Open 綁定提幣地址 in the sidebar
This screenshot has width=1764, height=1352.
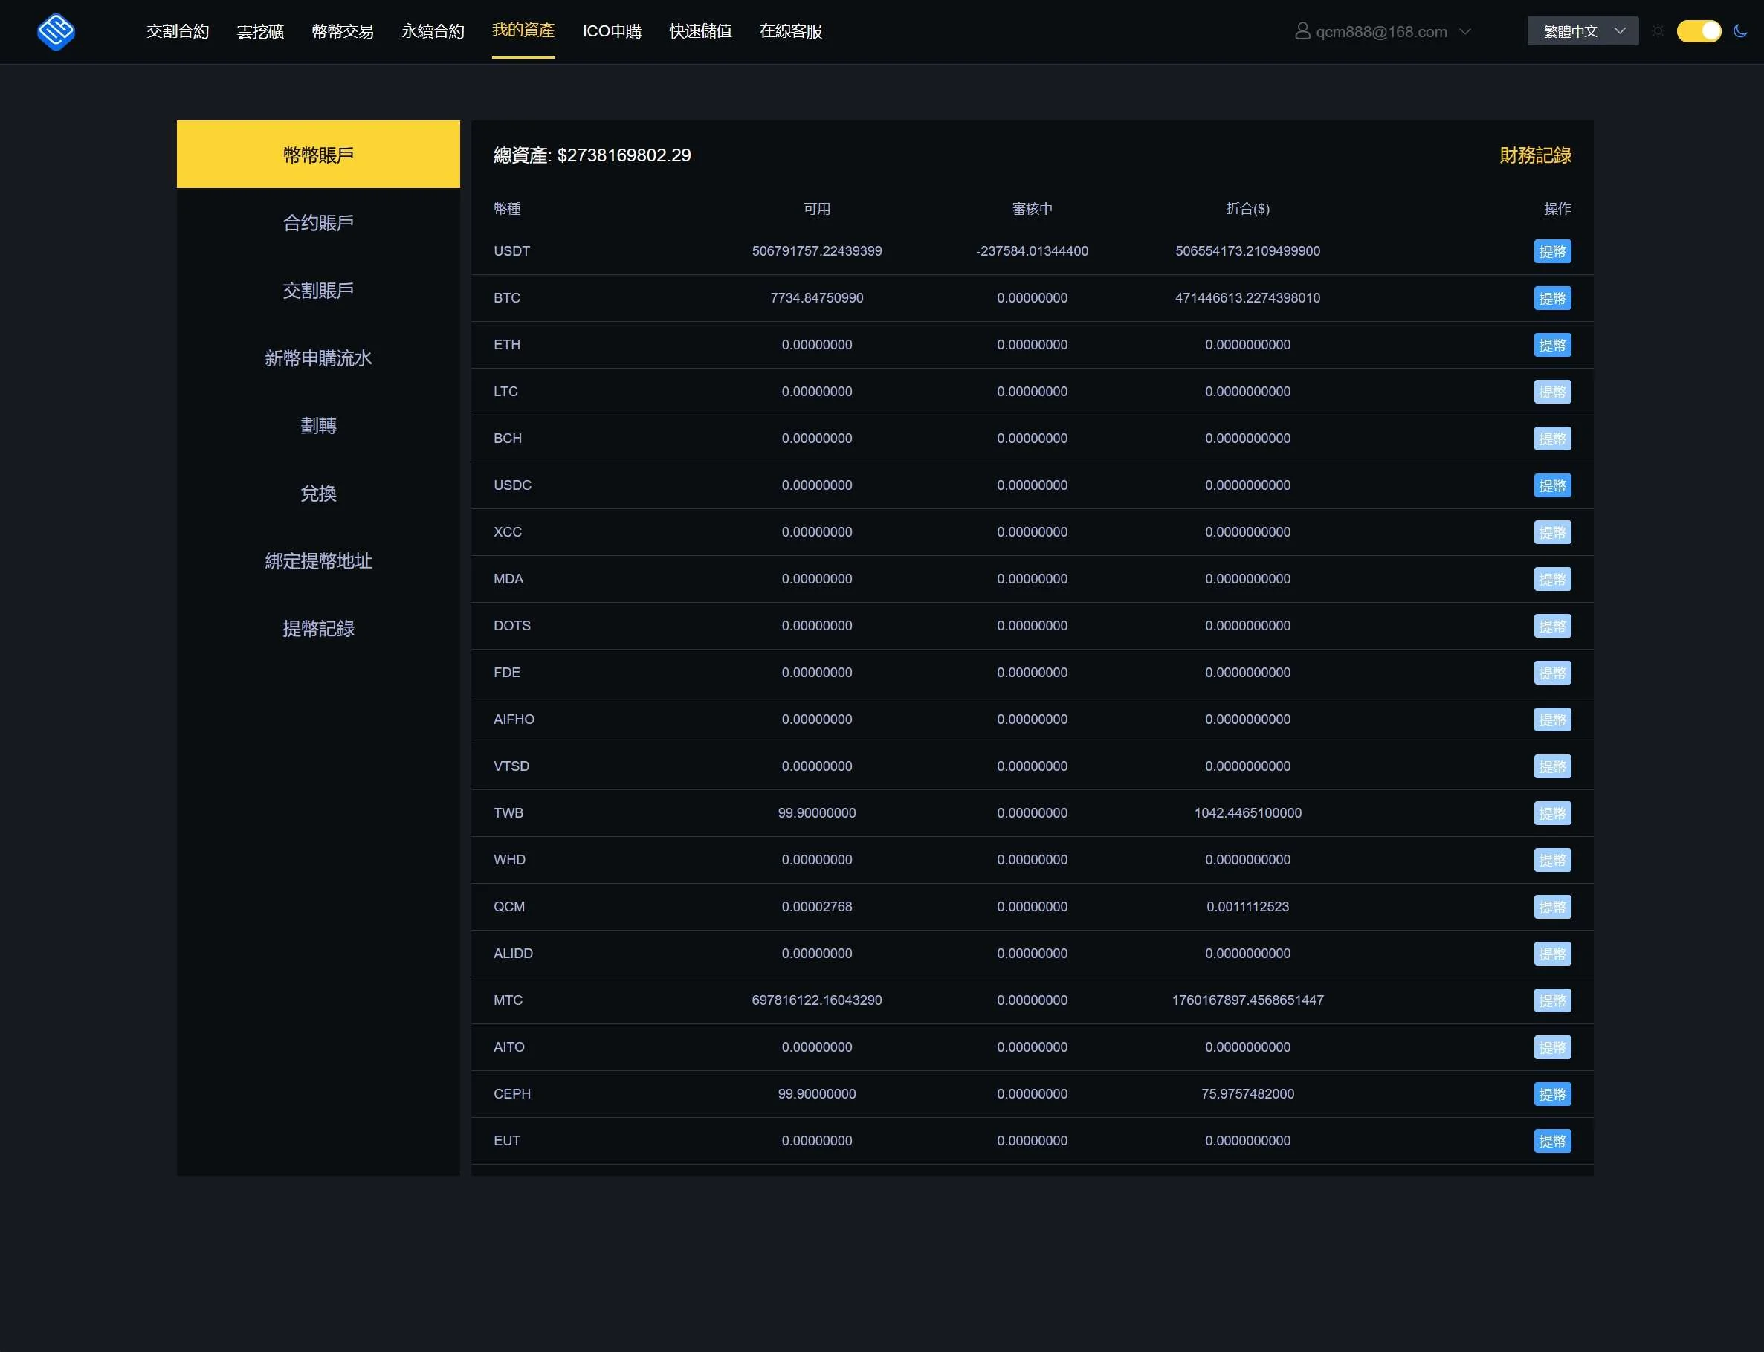coord(318,561)
